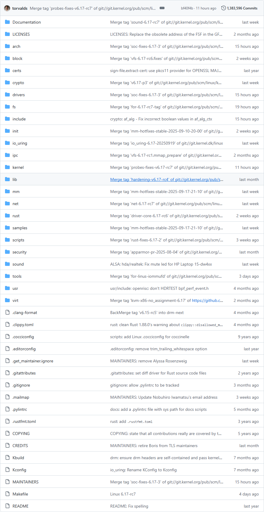
Task: Open the io_uring folder
Action: point(20,143)
